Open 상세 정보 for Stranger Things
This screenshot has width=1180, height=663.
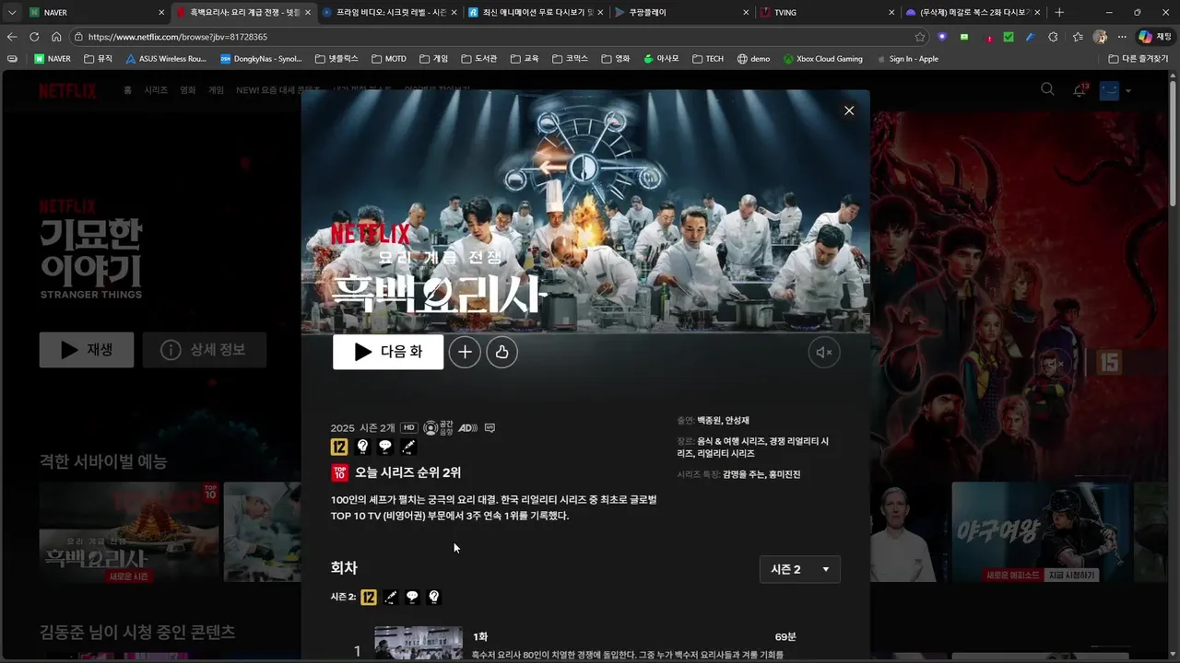point(205,350)
